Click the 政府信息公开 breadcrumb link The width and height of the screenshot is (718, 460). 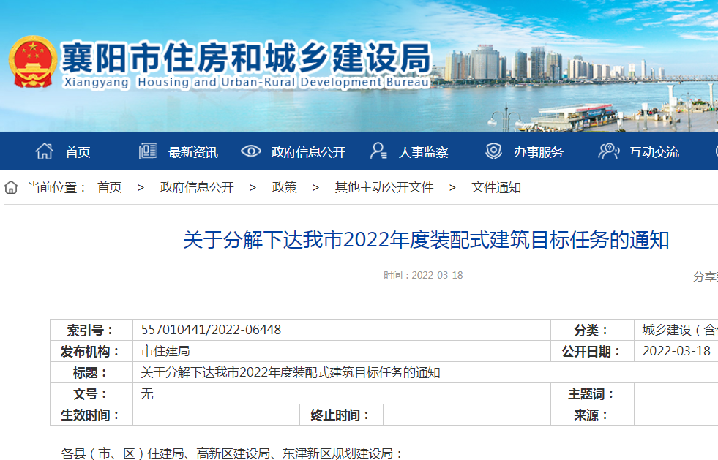(x=197, y=188)
